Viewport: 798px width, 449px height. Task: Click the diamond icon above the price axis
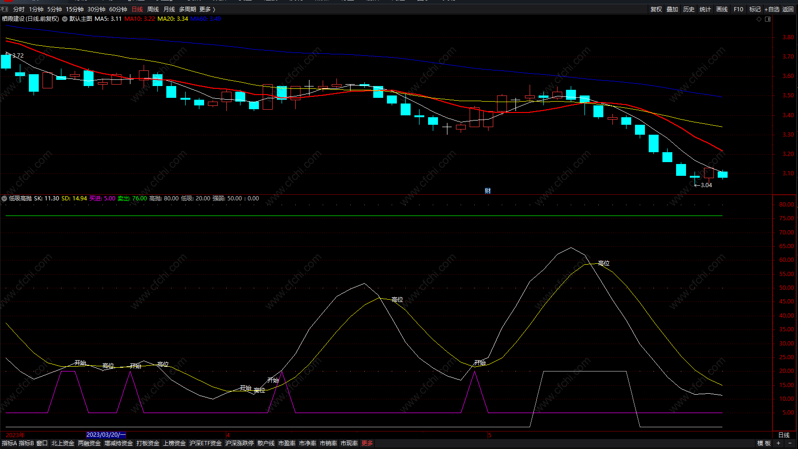point(759,19)
